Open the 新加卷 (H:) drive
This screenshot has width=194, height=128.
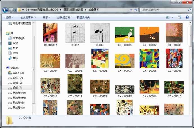(17, 98)
